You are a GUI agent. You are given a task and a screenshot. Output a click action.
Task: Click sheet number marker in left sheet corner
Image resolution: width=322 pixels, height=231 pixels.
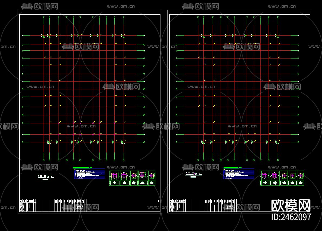(x=158, y=201)
